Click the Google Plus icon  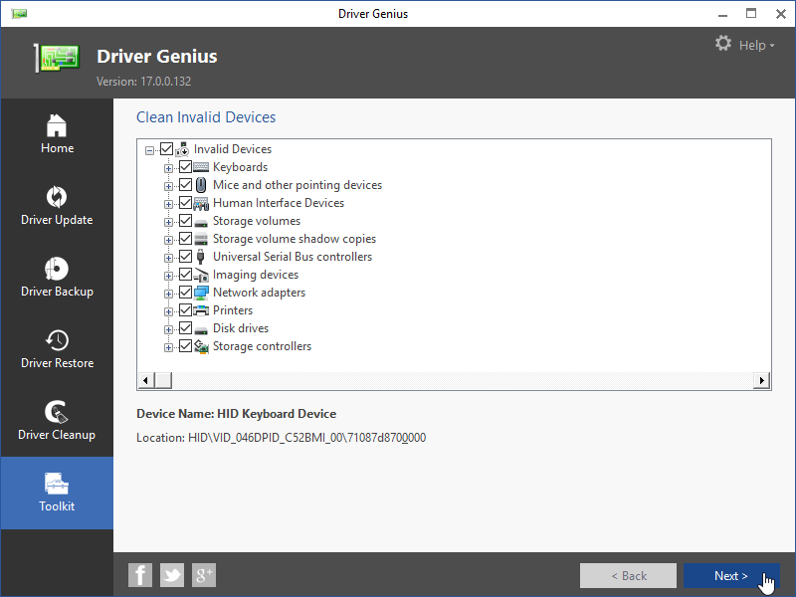204,575
